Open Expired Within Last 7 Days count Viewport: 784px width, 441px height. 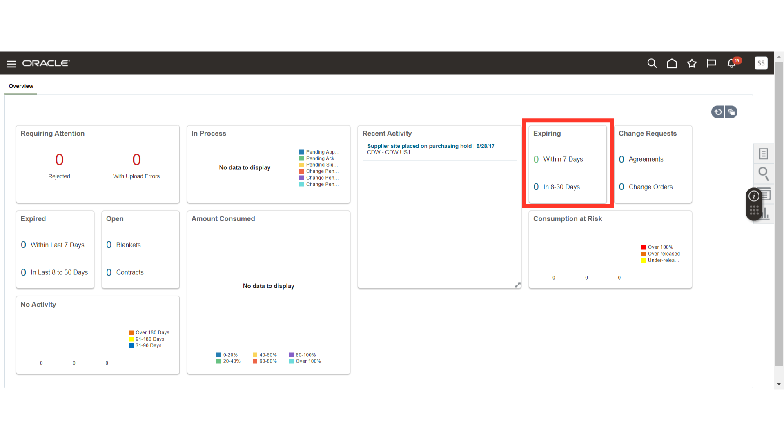[x=23, y=245]
